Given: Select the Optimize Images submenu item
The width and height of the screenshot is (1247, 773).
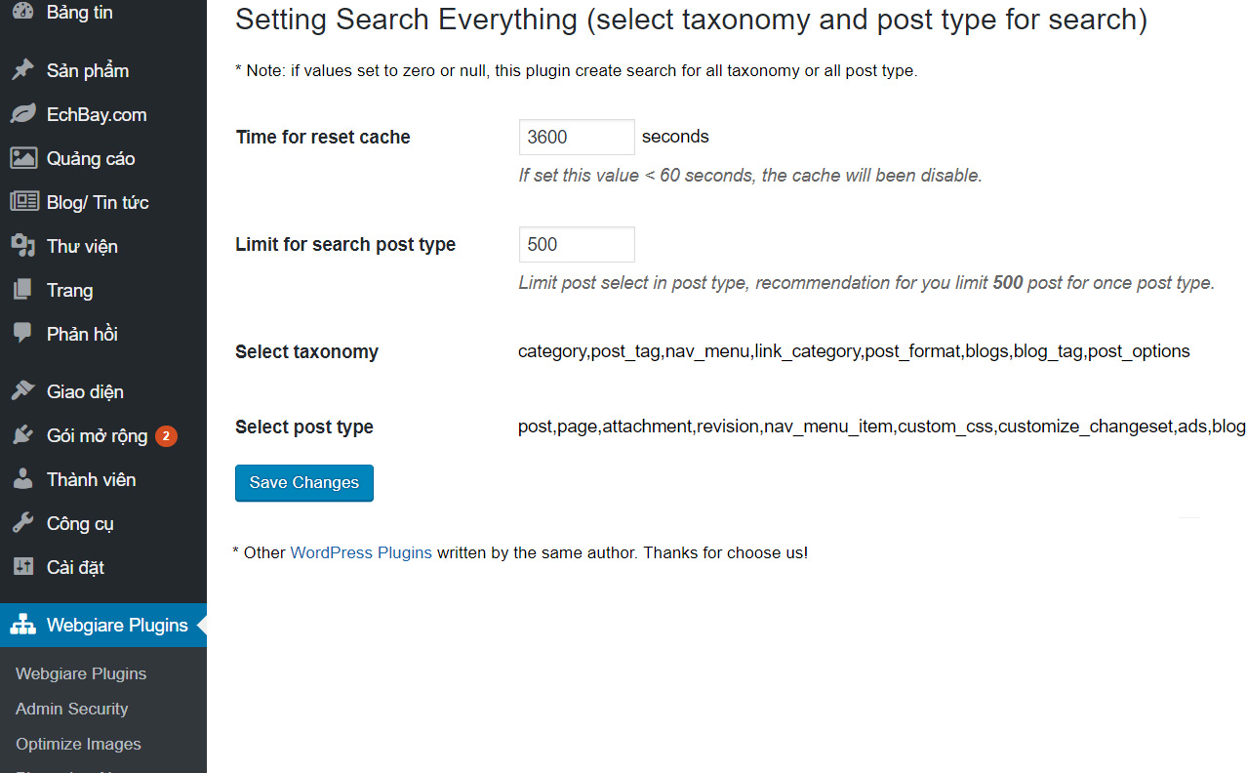Looking at the screenshot, I should pos(78,744).
